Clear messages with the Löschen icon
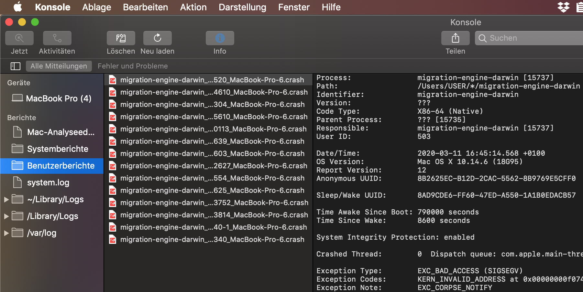583x292 pixels. tap(121, 38)
